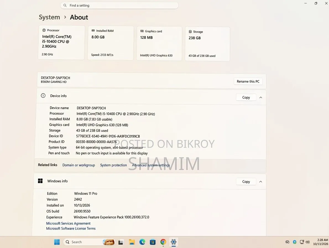Open Microsoft Software License Terms link
The width and height of the screenshot is (329, 248).
coord(71,228)
